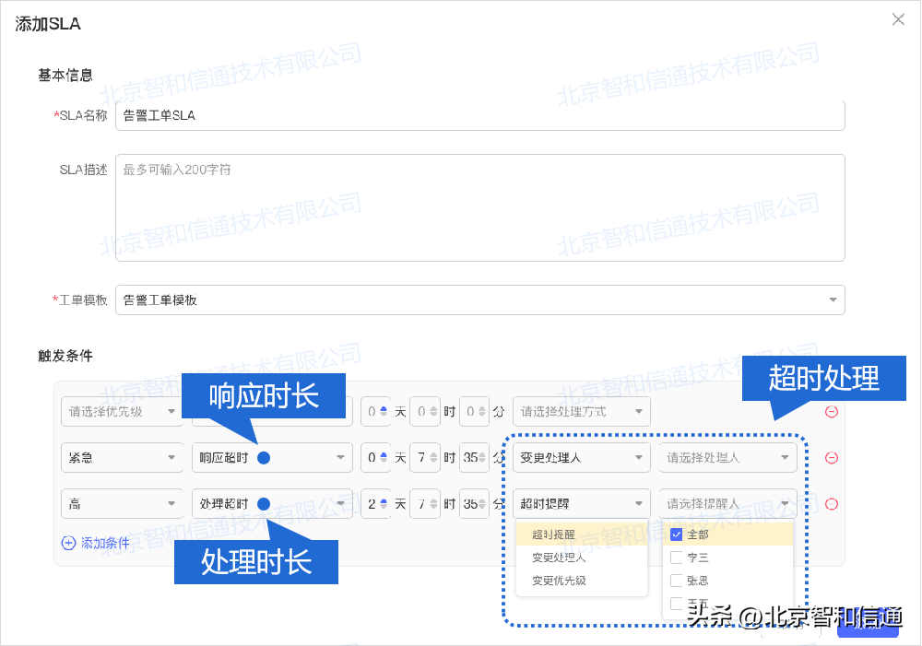922x646 pixels.
Task: Check the 张思 checkbox
Action: pos(676,581)
